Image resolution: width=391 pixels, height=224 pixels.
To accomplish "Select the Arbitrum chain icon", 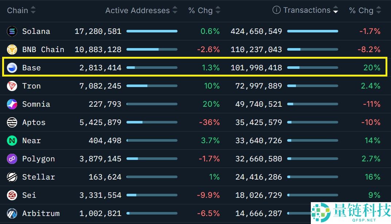I will pos(12,213).
